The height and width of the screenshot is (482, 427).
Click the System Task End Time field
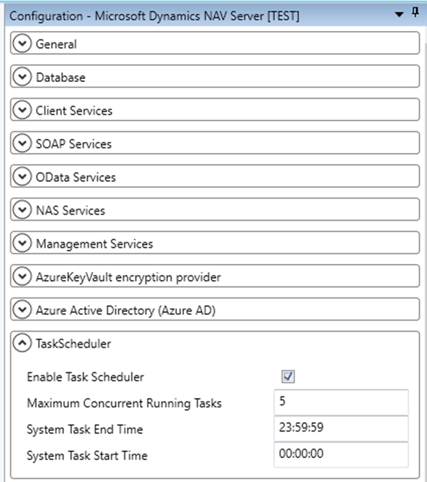click(341, 428)
